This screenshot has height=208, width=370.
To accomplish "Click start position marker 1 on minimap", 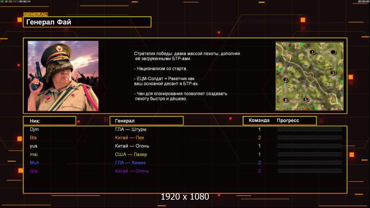I will (x=312, y=52).
